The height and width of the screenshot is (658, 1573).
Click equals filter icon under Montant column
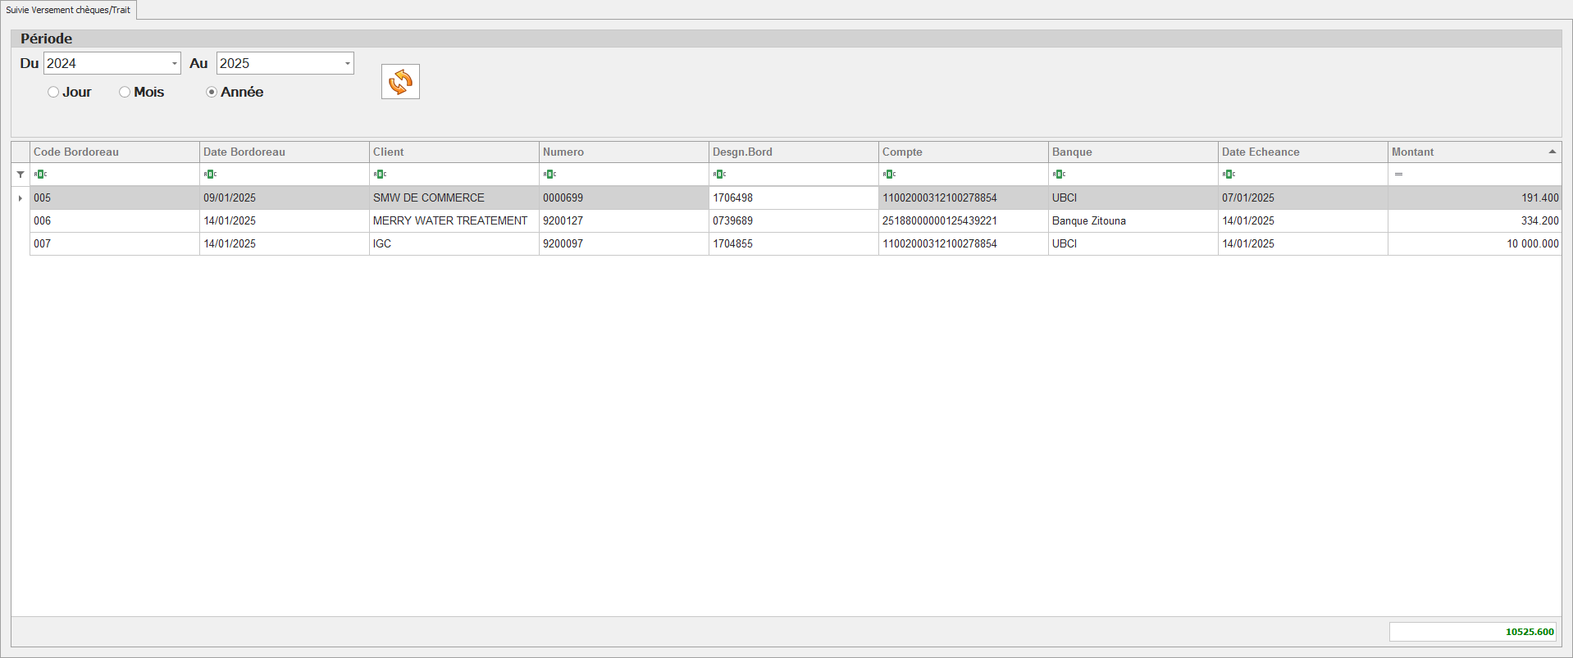[x=1398, y=174]
